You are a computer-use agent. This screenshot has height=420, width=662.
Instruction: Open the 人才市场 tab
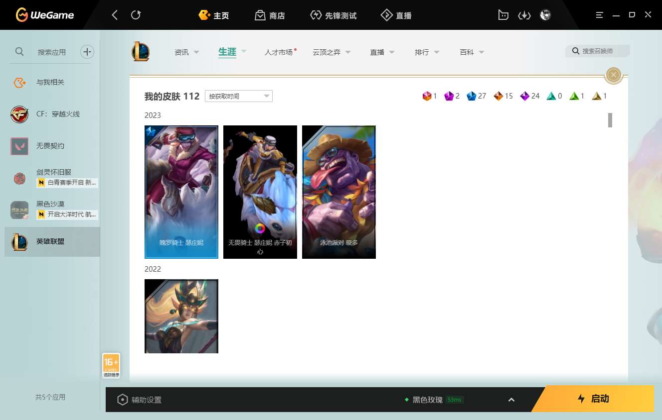click(x=279, y=52)
